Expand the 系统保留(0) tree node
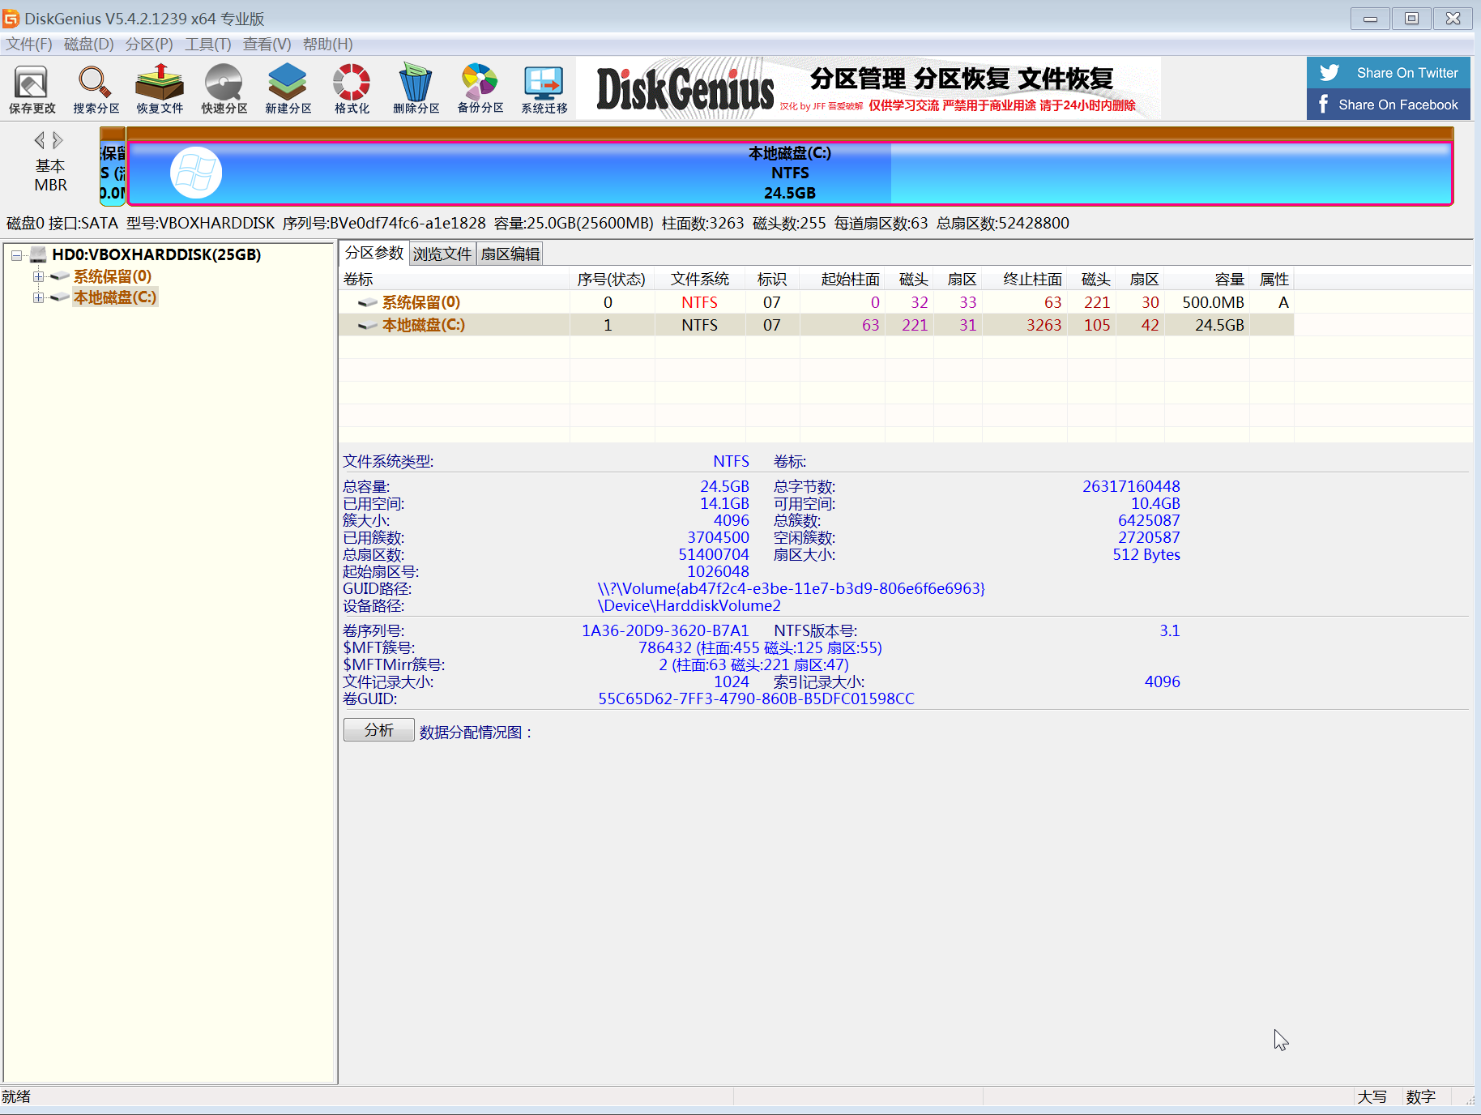 pos(38,277)
